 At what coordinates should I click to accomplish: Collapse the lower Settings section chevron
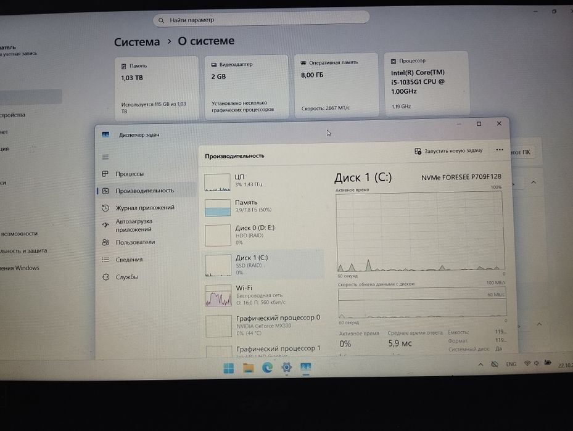539,324
